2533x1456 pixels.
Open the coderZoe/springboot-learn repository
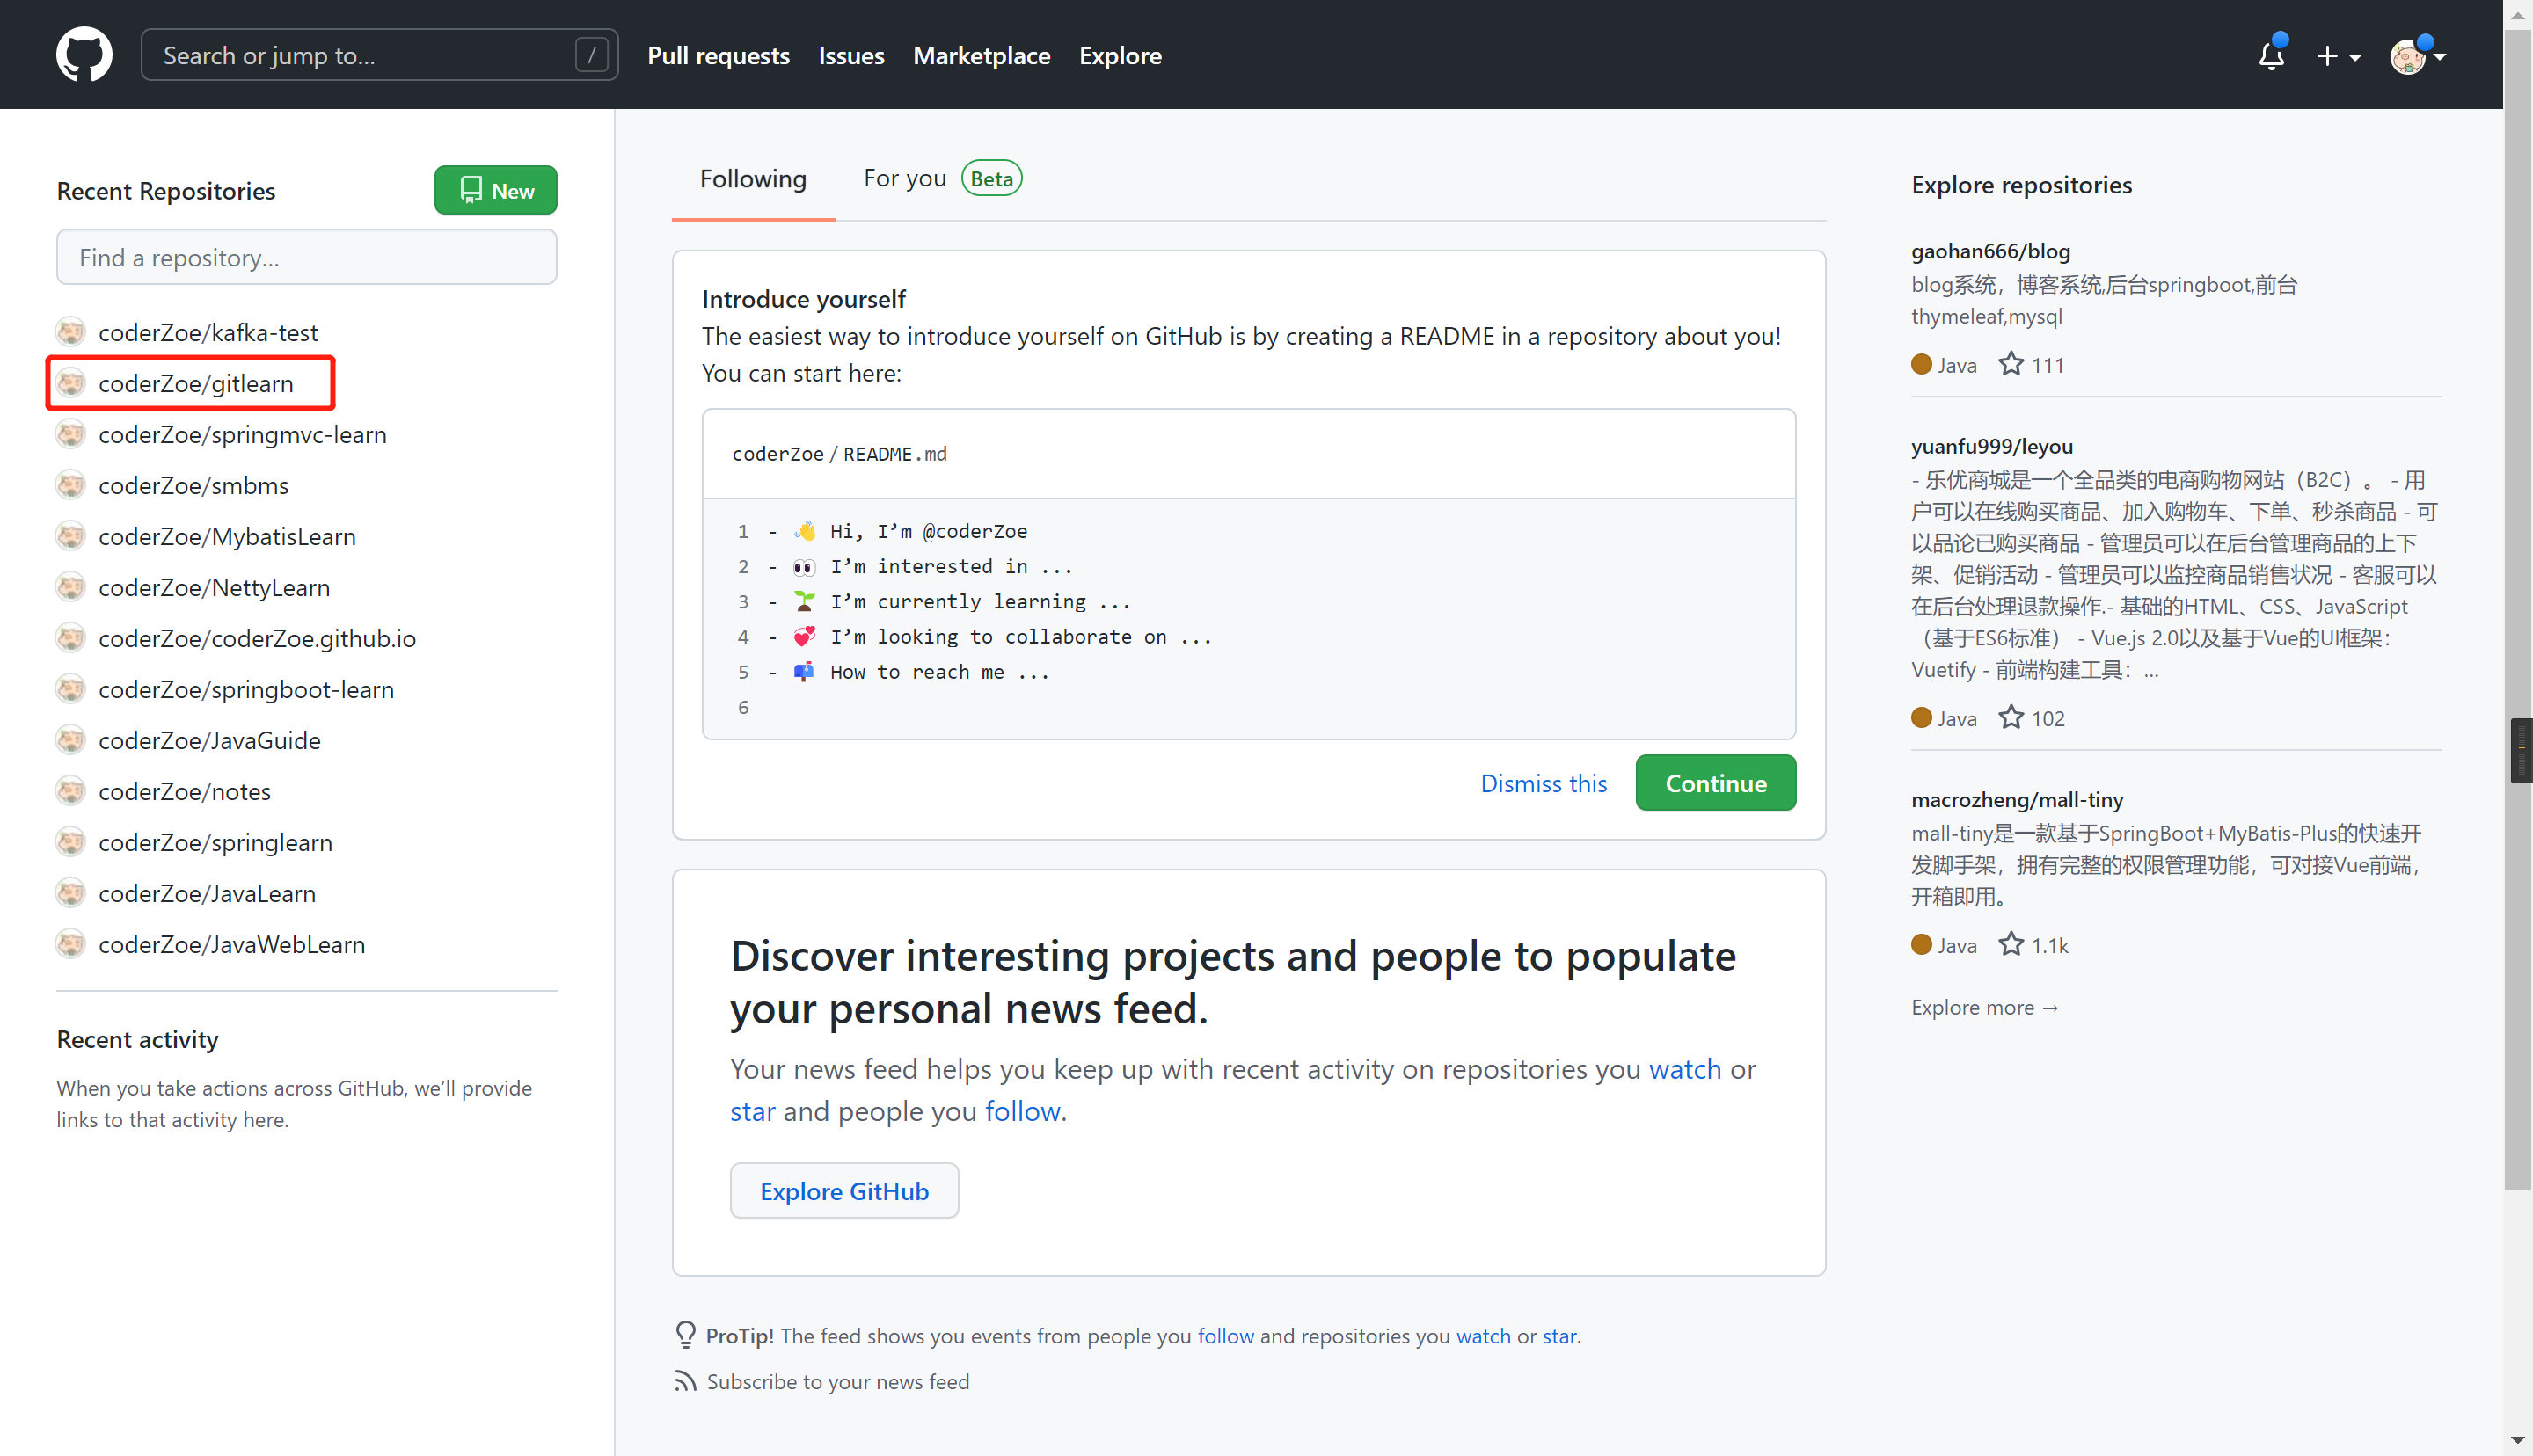point(246,689)
